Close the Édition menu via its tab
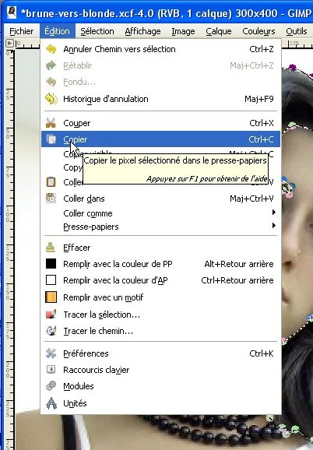 pos(57,31)
